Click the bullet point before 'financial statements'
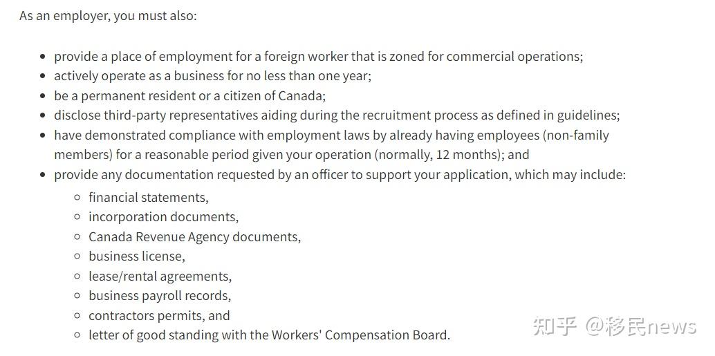The width and height of the screenshot is (715, 356). pyautogui.click(x=77, y=198)
